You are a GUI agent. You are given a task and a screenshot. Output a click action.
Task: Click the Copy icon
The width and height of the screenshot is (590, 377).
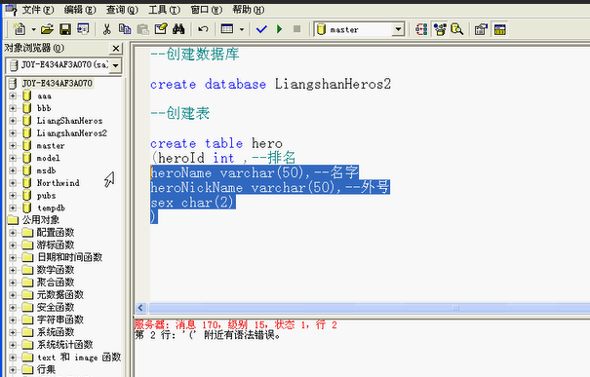tap(125, 29)
